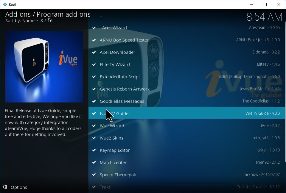Screen dimensions: 286x193
Task: Open GoodFellas Messages add-on
Action: 186,101
